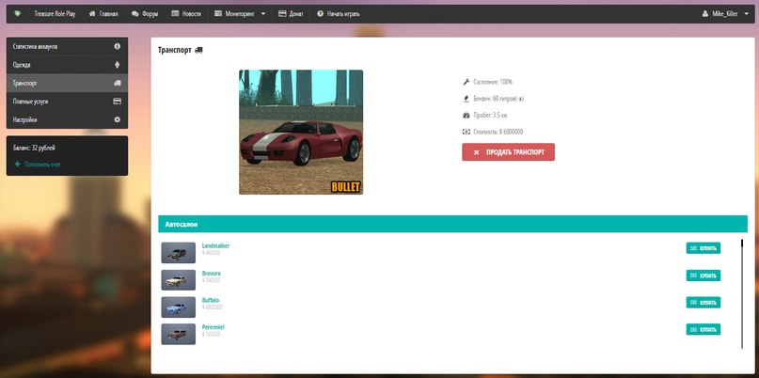Click the wrench icon beside Состояние
The width and height of the screenshot is (759, 378).
pyautogui.click(x=466, y=82)
